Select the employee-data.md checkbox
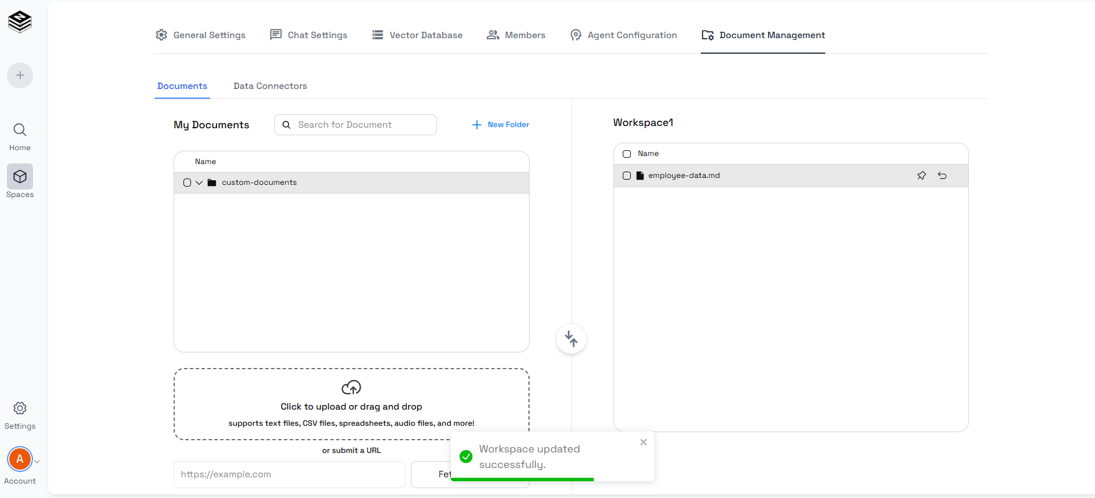The height and width of the screenshot is (498, 1095). [x=627, y=176]
